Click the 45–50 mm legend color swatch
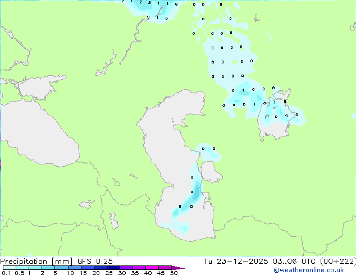This screenshot has width=356, height=275. (165, 268)
